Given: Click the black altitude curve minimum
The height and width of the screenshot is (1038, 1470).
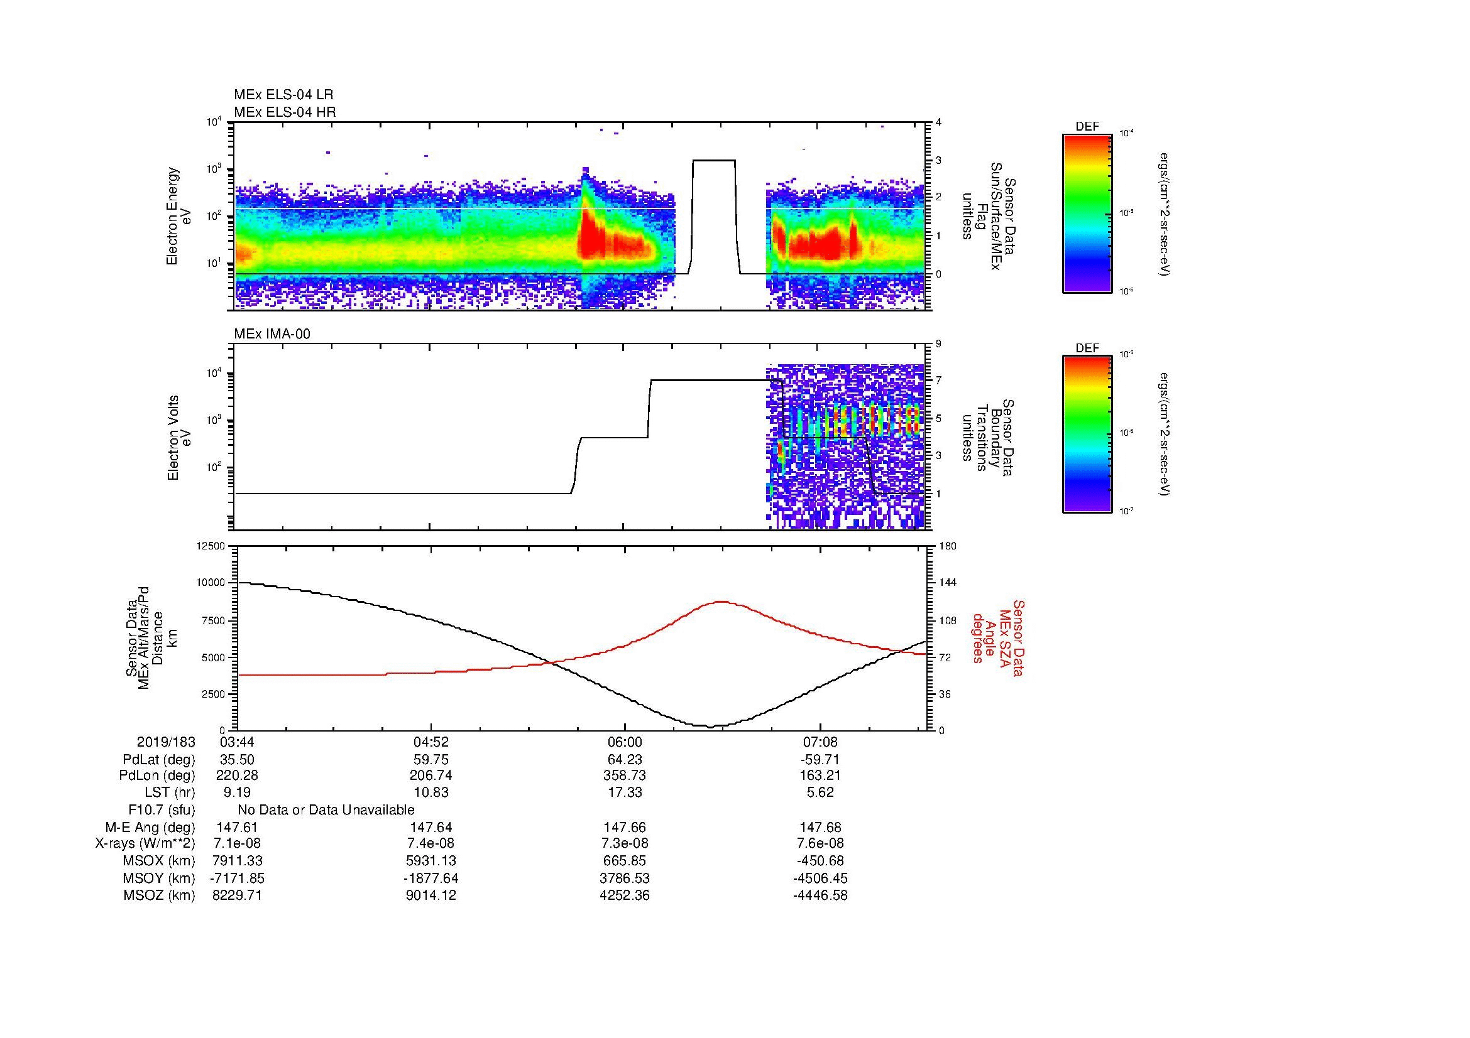Looking at the screenshot, I should [x=710, y=727].
